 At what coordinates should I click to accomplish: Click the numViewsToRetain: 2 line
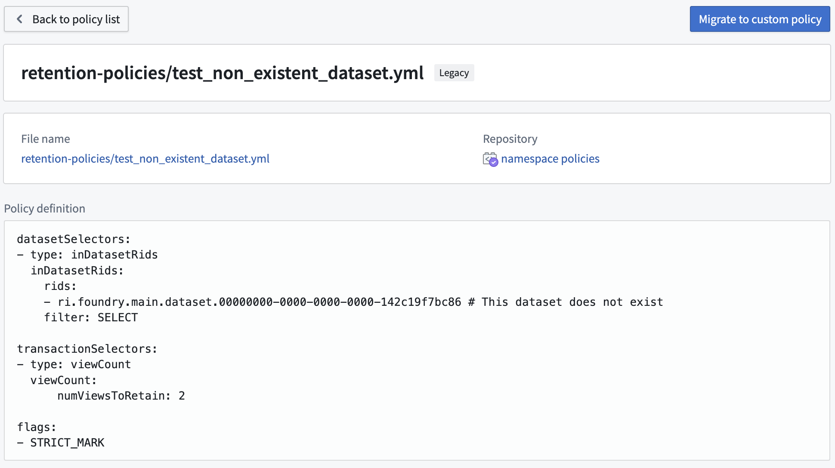(121, 396)
